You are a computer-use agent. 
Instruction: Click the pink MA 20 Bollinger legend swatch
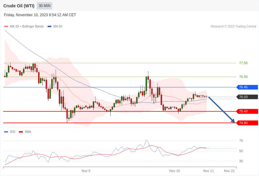point(6,27)
